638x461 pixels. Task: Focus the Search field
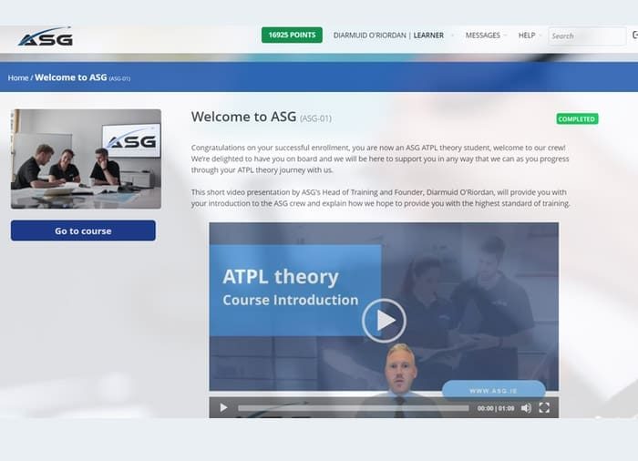(587, 36)
